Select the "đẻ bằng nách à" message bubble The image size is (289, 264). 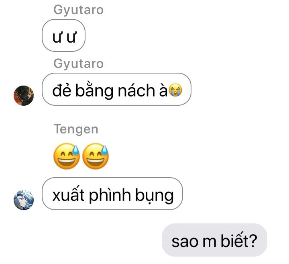tap(116, 89)
